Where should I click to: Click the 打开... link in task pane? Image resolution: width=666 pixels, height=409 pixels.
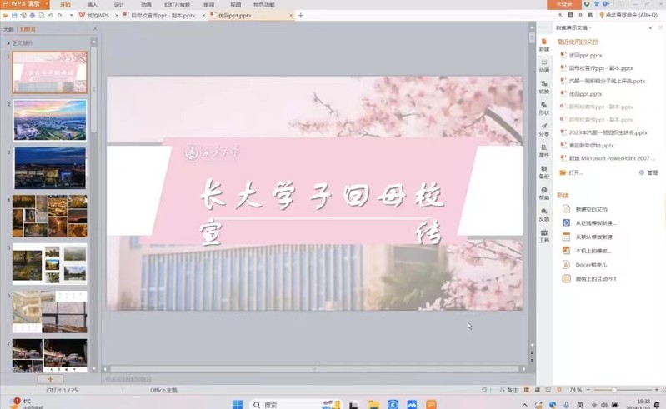[x=575, y=172]
